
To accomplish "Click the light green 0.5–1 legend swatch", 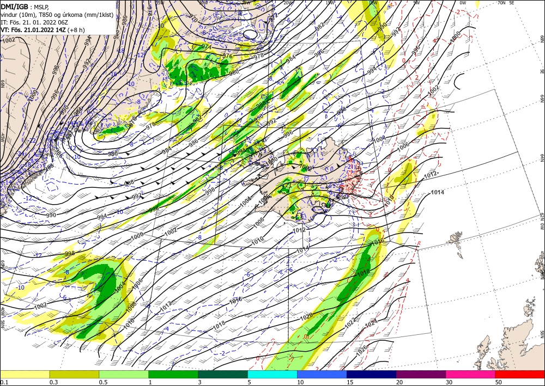I will [x=124, y=374].
